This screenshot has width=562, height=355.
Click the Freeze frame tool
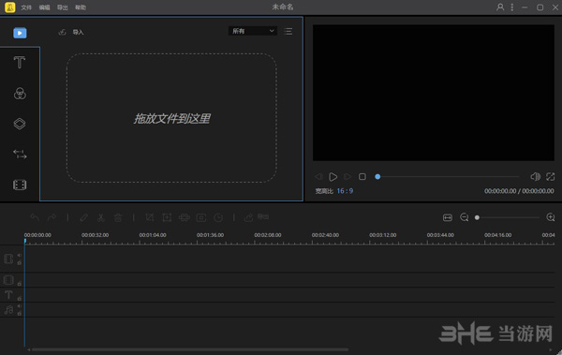(x=201, y=217)
